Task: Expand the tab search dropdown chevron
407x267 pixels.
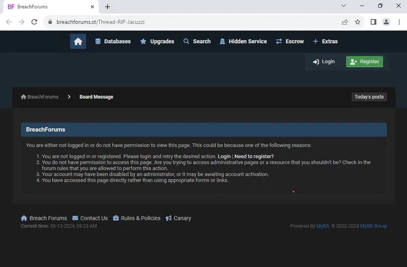Action: click(343, 6)
